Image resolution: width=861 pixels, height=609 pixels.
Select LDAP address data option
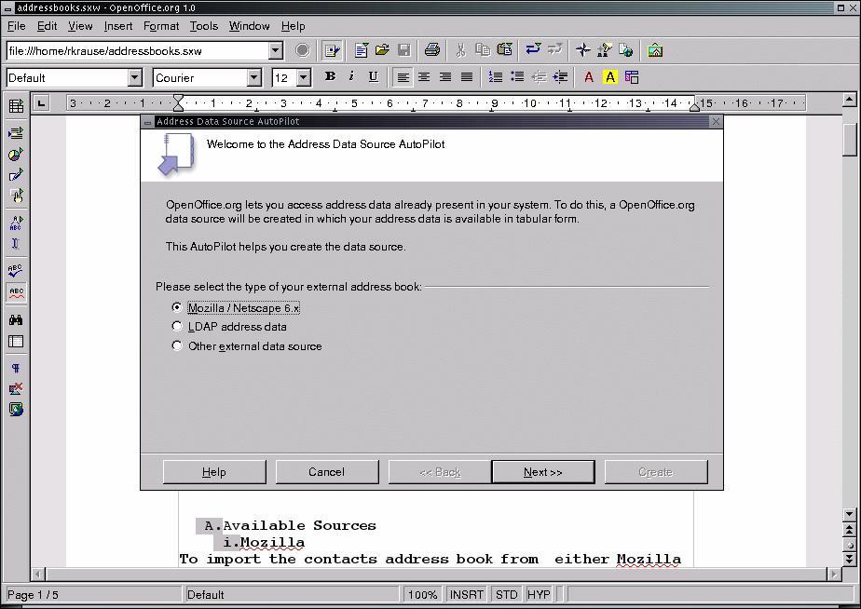click(x=176, y=327)
